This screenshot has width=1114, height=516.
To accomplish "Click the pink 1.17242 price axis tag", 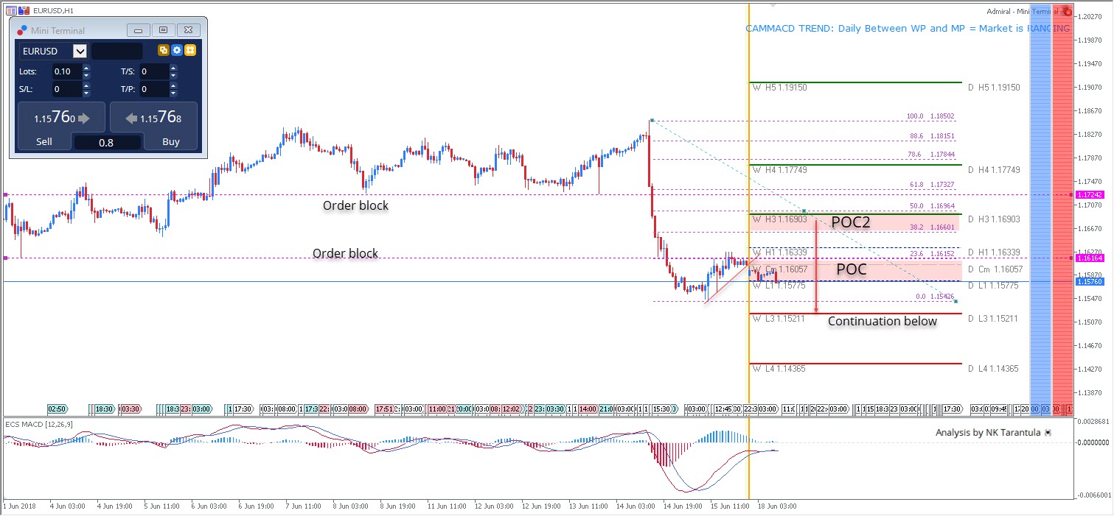I will [x=1089, y=194].
